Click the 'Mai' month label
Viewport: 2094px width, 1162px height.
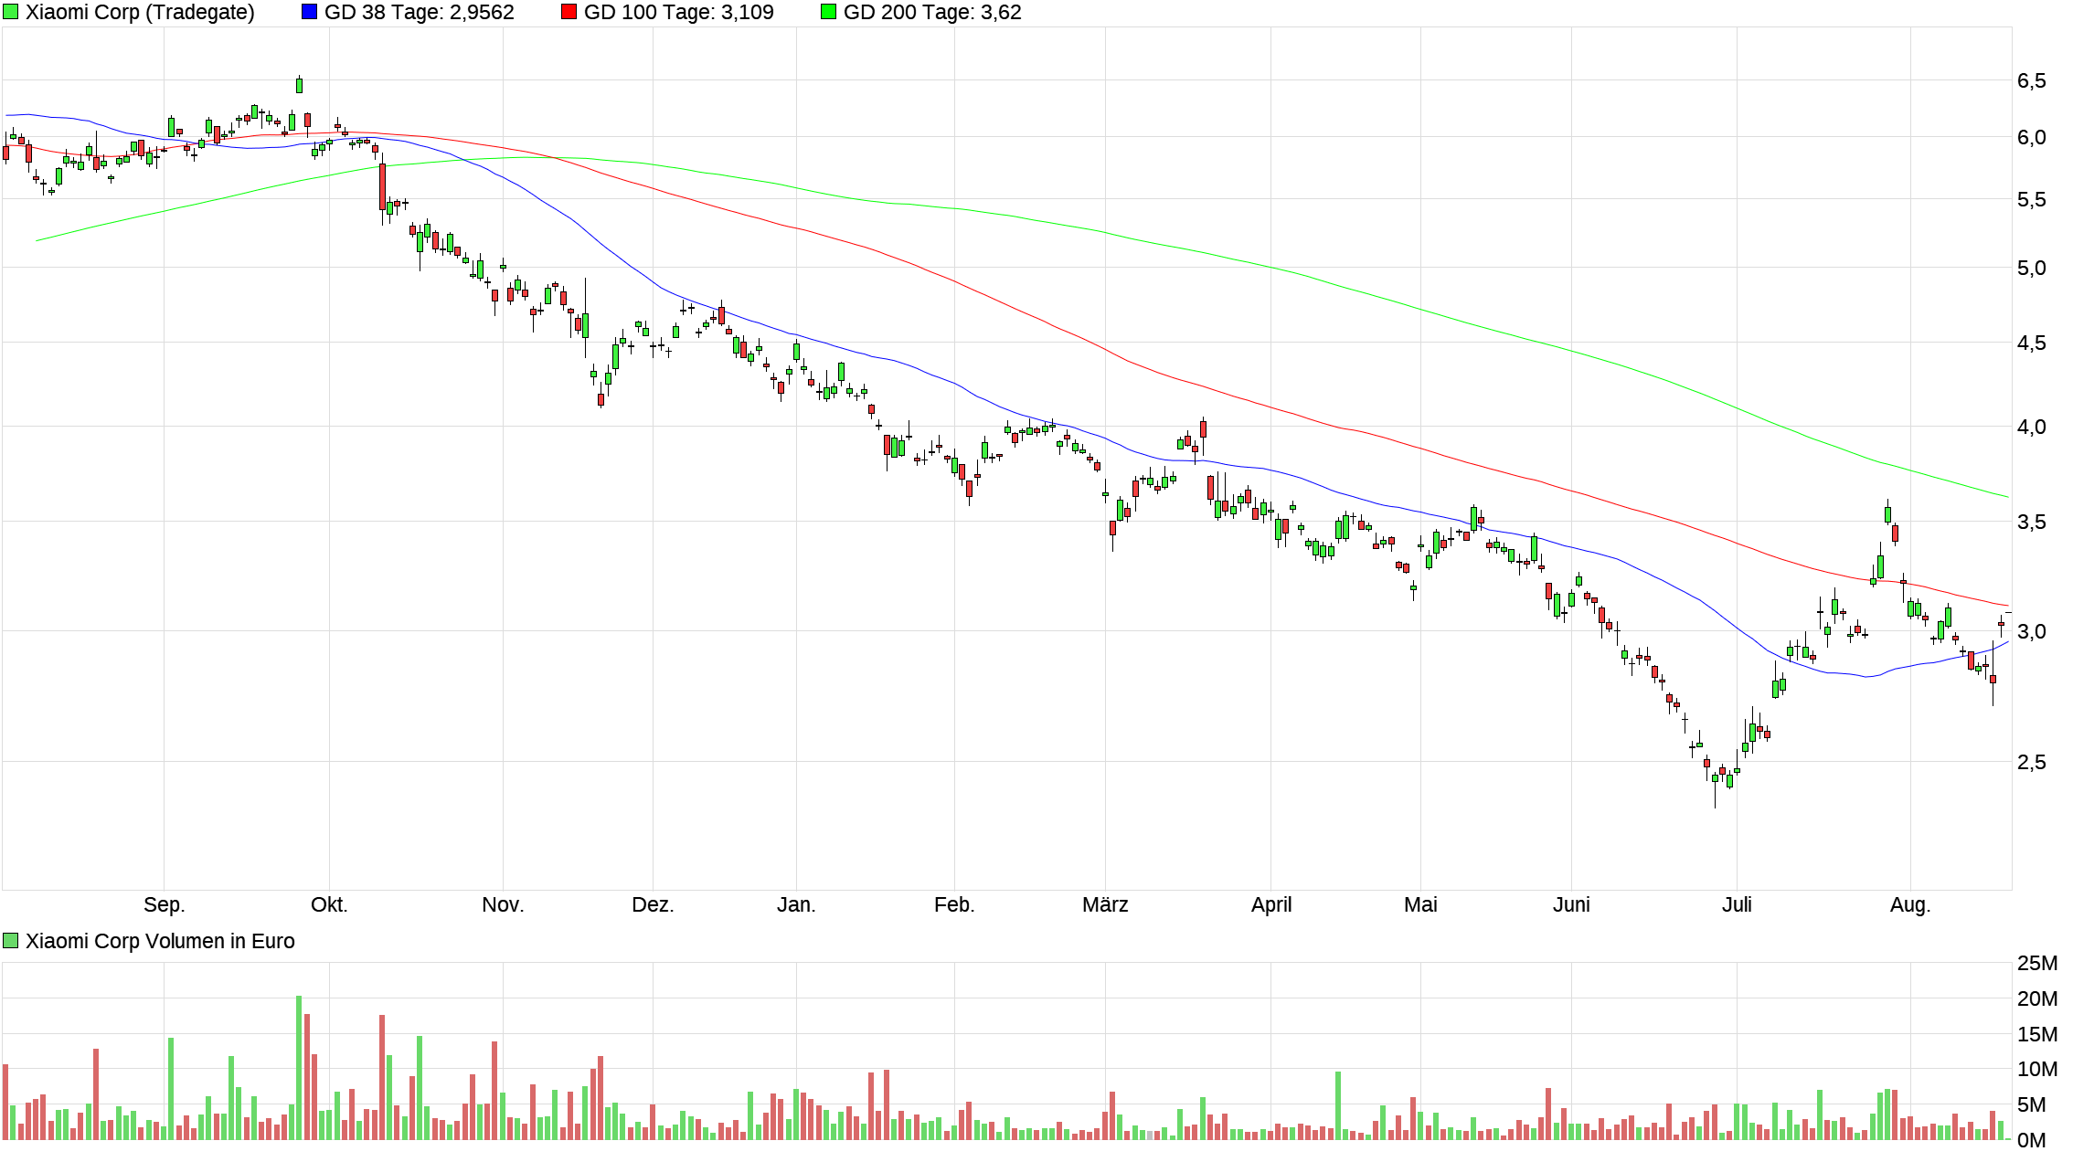point(1420,904)
